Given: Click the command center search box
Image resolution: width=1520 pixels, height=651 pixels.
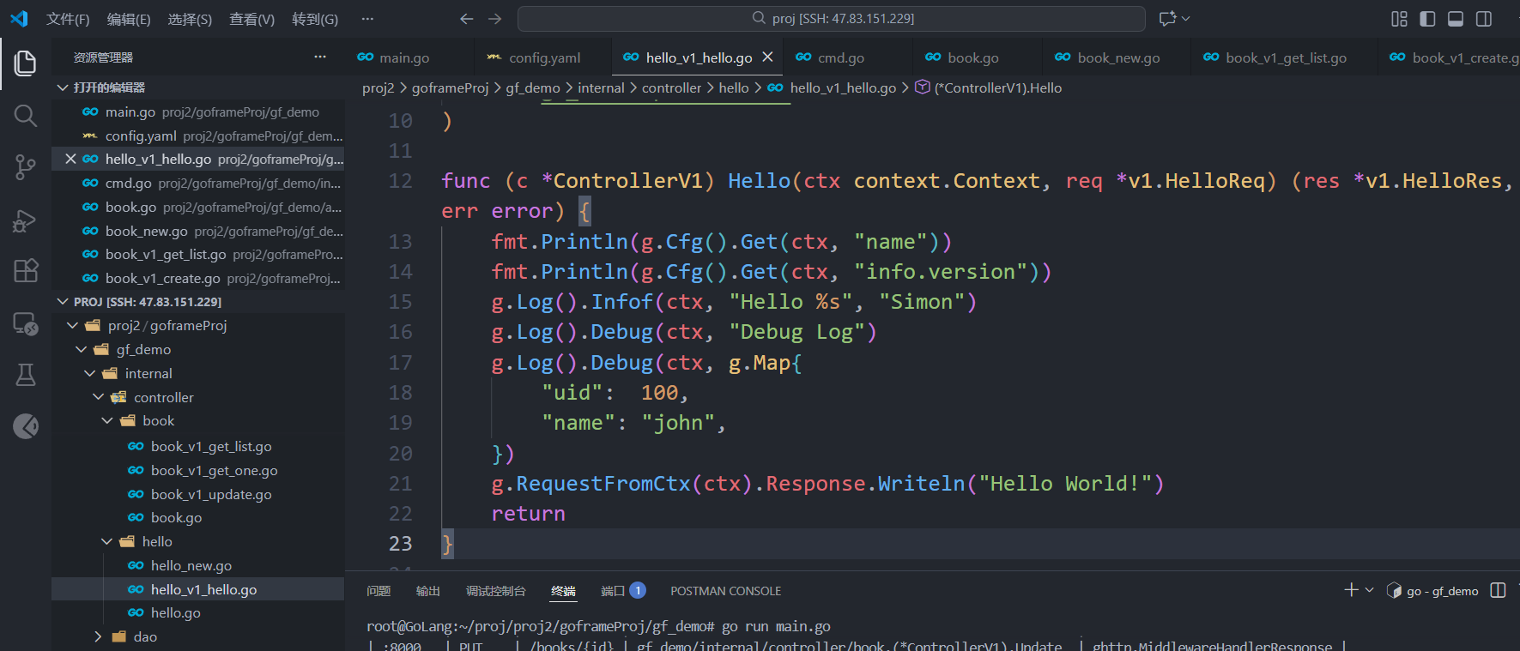Looking at the screenshot, I should click(x=832, y=18).
